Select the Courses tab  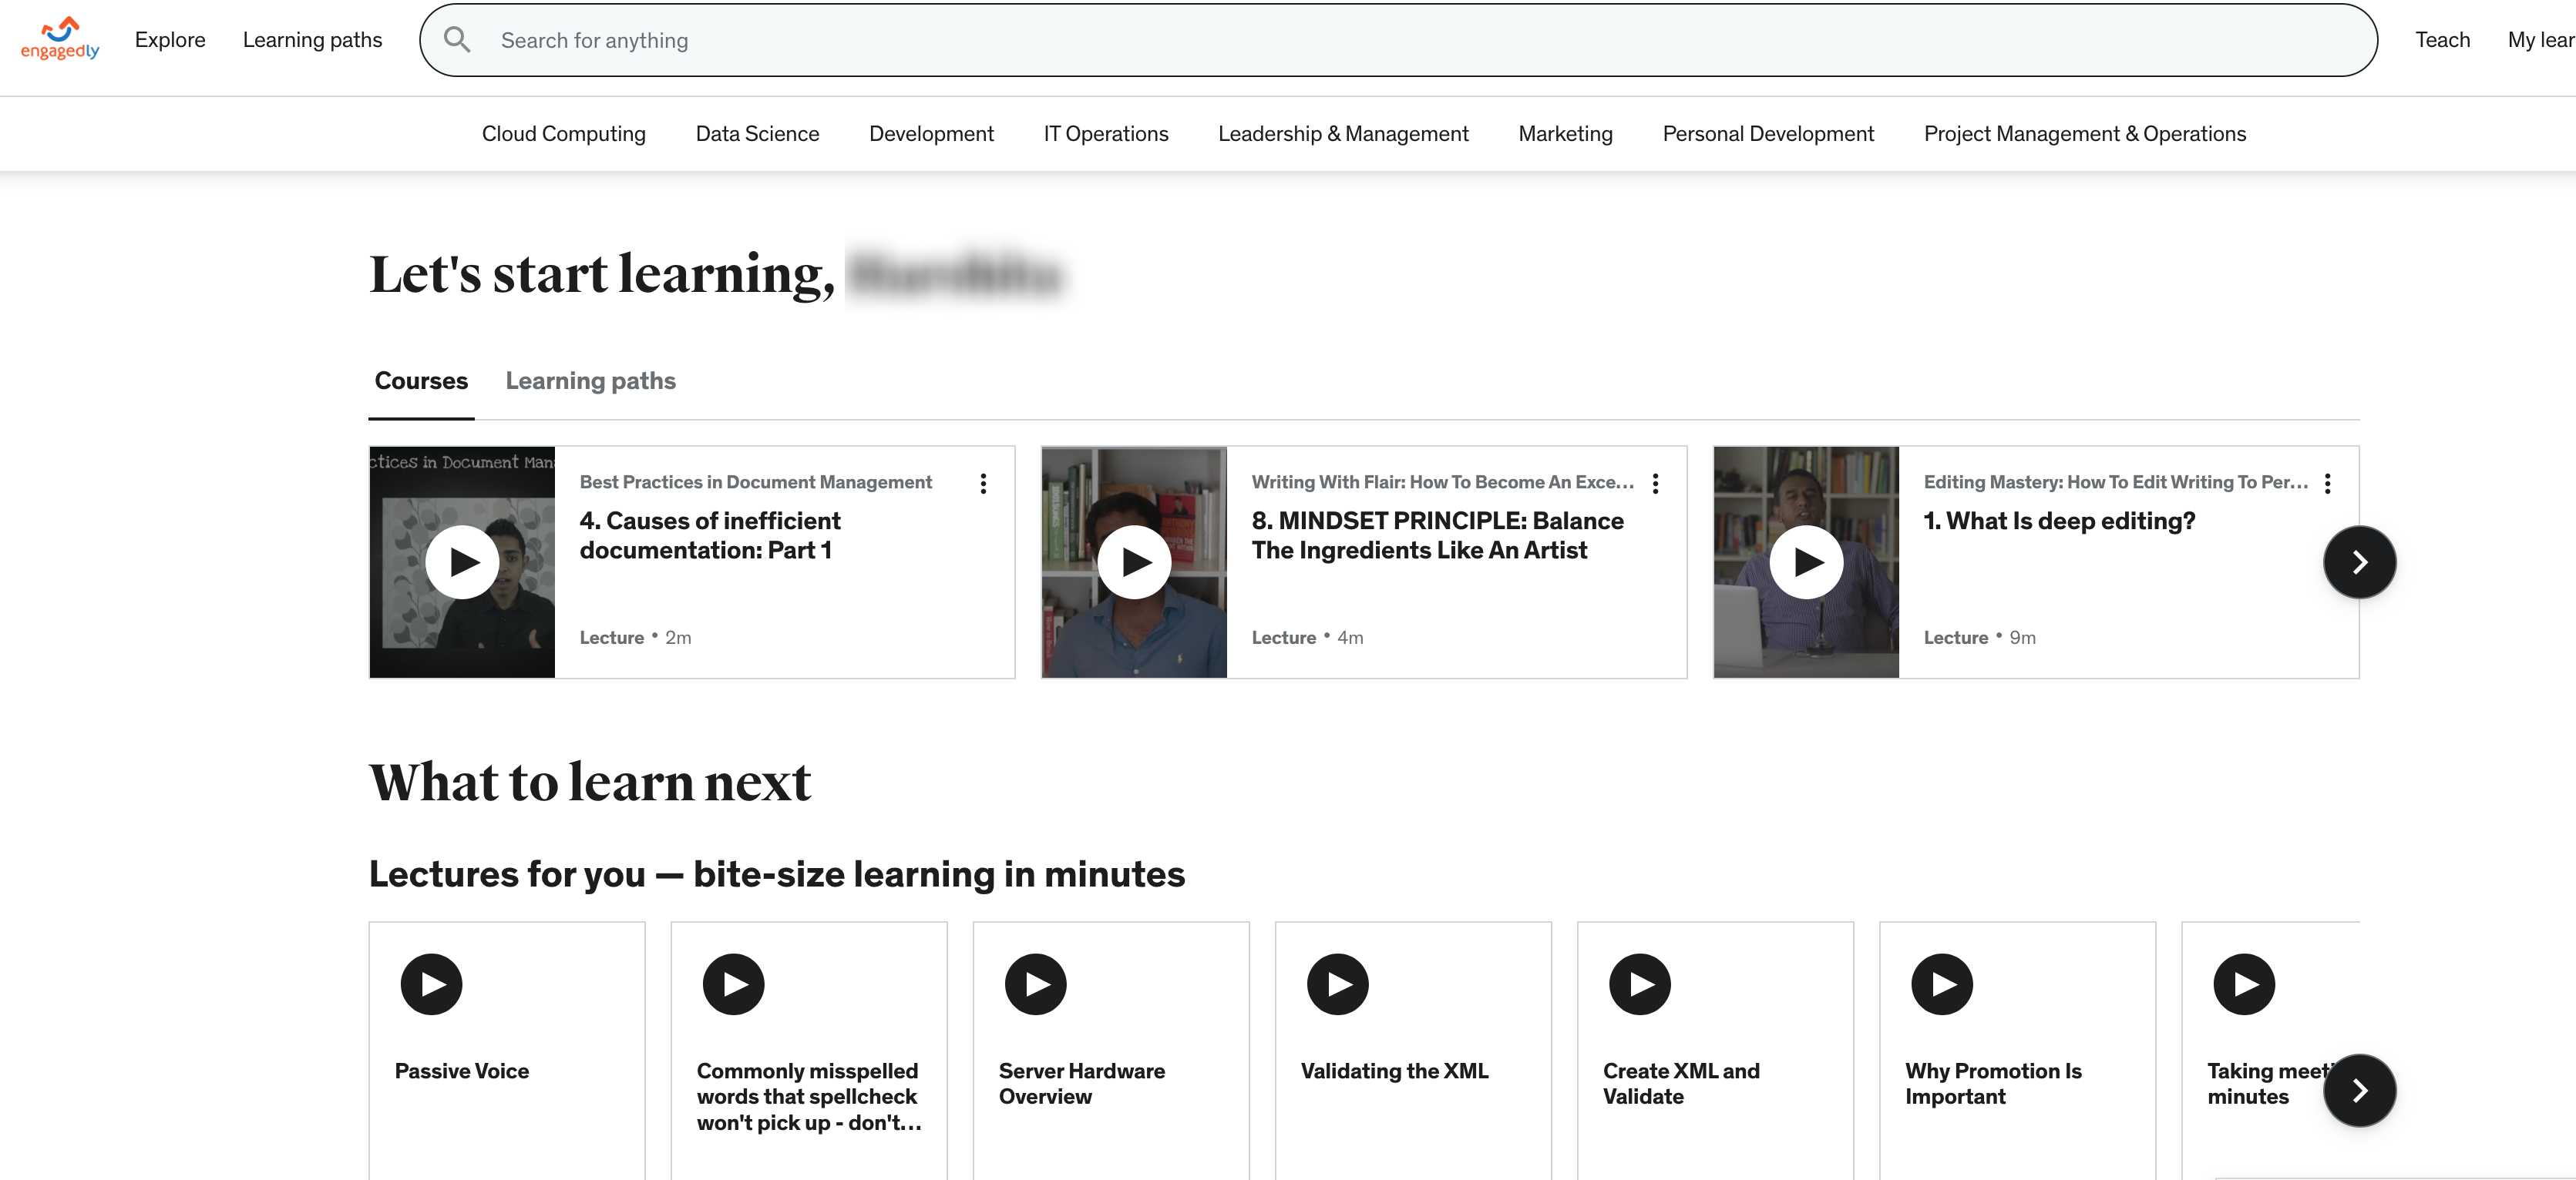point(421,380)
